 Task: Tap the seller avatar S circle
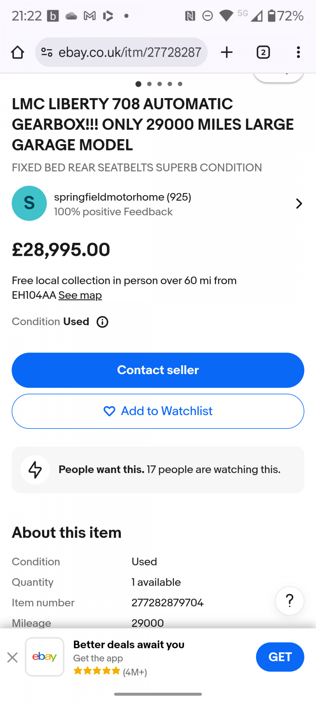coord(29,204)
